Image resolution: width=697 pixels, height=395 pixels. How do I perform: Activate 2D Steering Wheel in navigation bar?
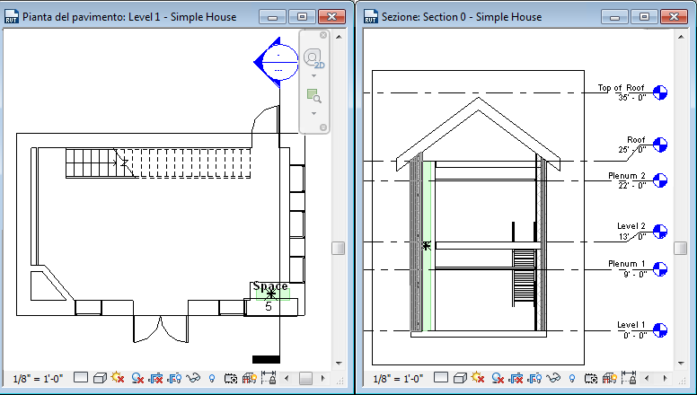click(313, 57)
